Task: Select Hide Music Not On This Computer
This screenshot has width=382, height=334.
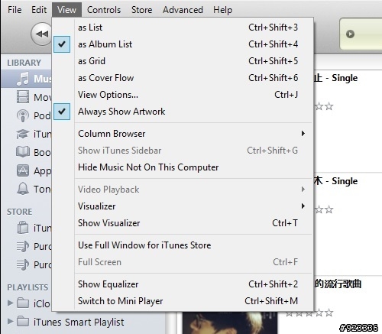Action: point(188,167)
